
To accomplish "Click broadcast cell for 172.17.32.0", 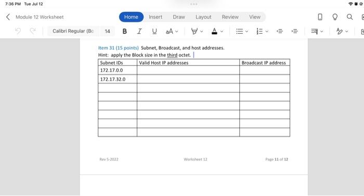I will tap(265, 79).
